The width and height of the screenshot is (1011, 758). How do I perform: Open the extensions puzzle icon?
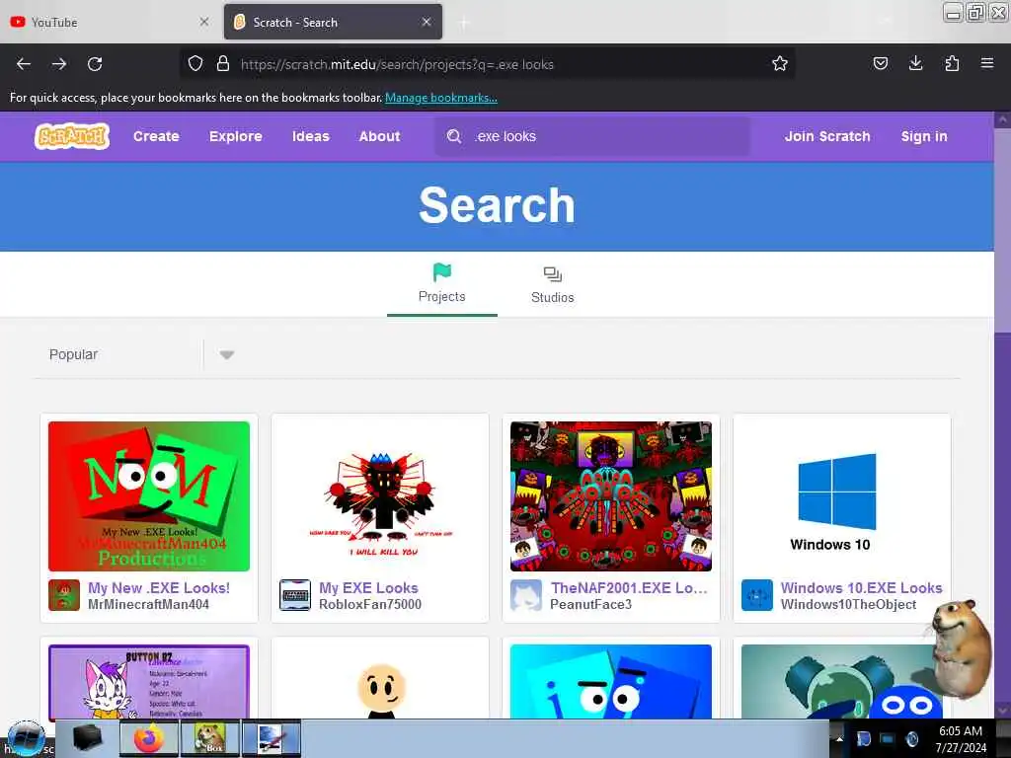[x=952, y=63]
